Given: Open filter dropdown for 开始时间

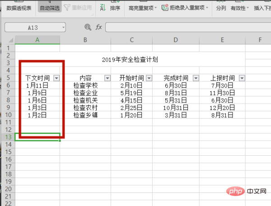Looking at the screenshot, I should 149,78.
